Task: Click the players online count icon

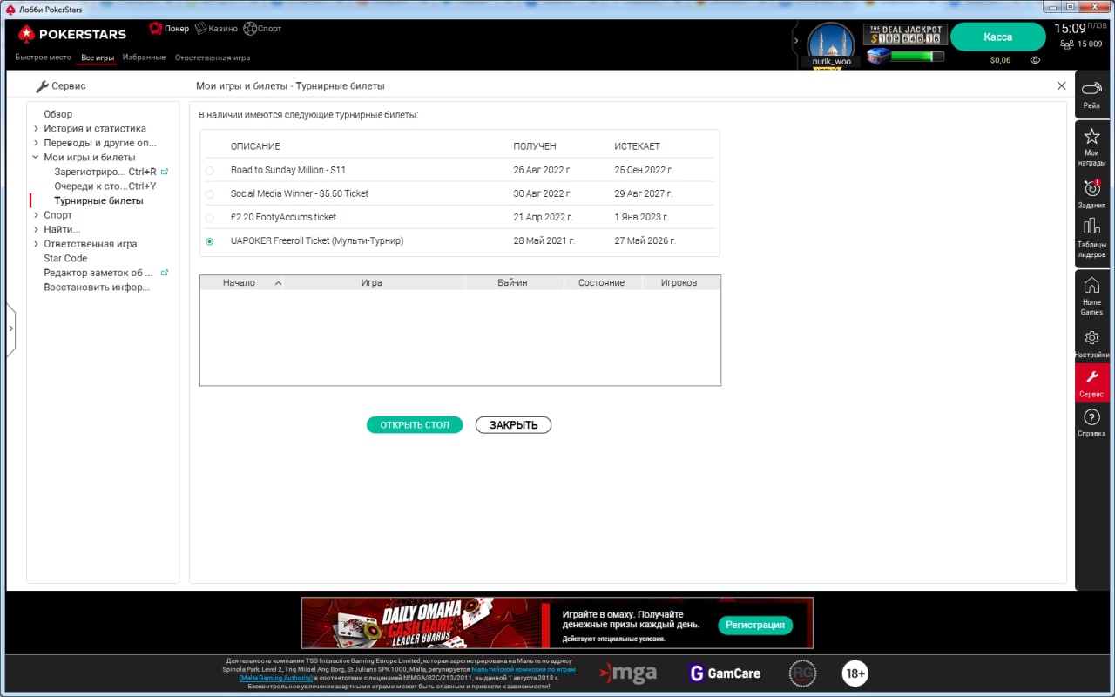Action: tap(1066, 44)
